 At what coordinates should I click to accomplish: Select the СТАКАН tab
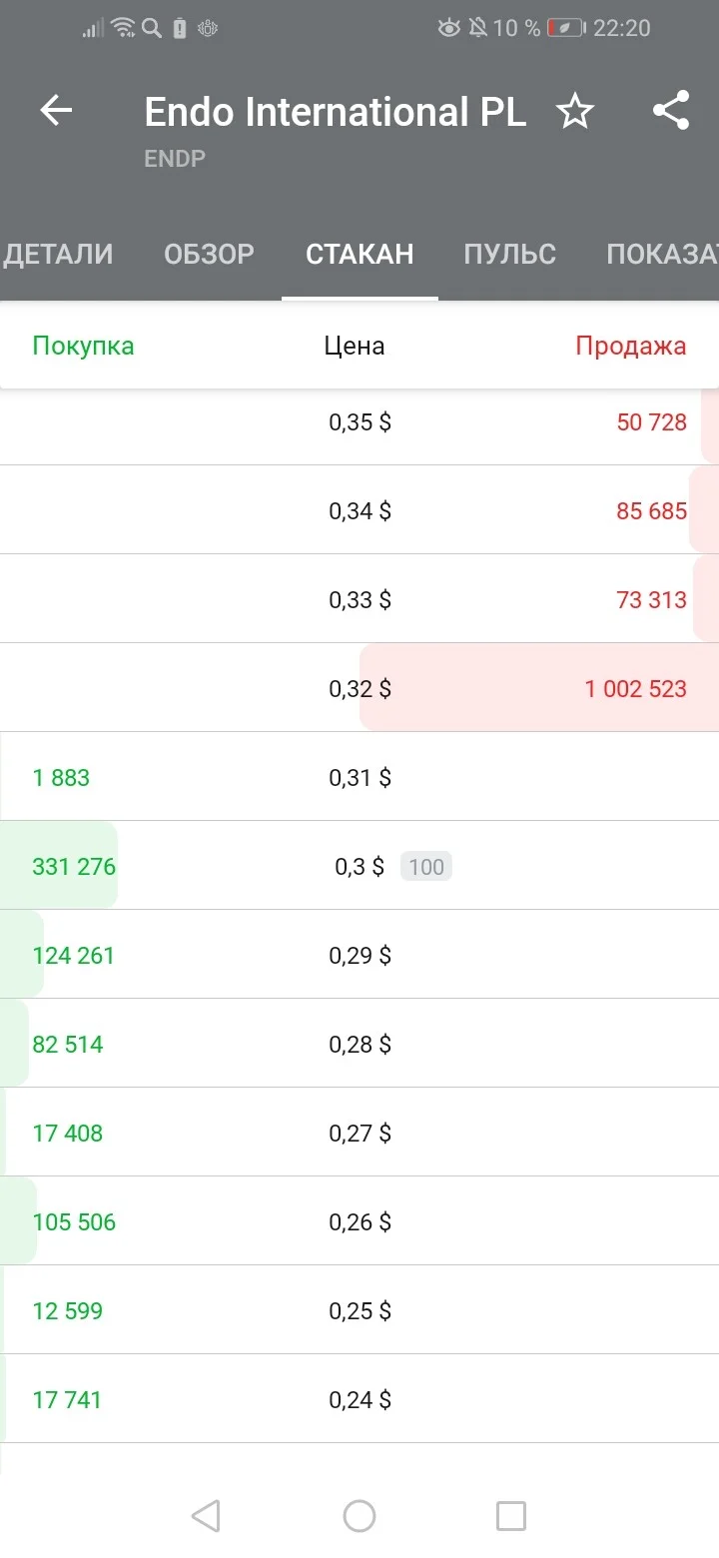pos(359,254)
